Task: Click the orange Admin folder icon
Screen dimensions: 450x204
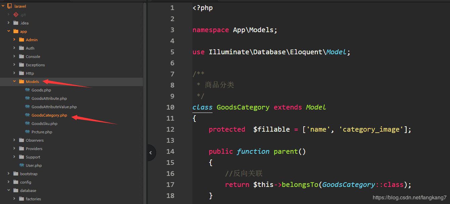Action: coord(21,40)
